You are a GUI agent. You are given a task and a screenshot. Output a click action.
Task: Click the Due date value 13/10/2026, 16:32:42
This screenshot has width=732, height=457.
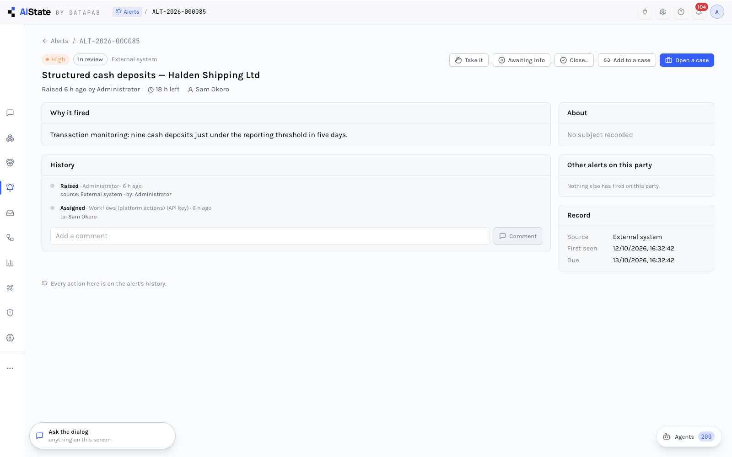644,260
